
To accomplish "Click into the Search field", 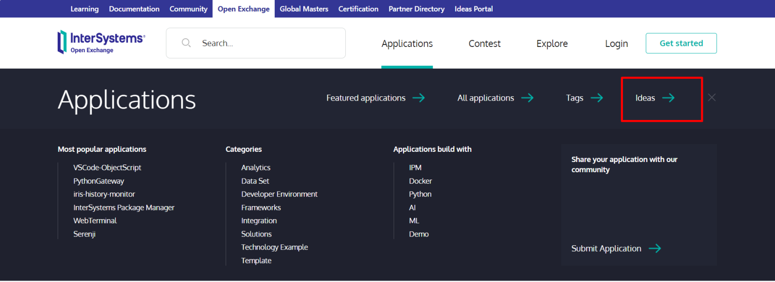I will coord(256,43).
